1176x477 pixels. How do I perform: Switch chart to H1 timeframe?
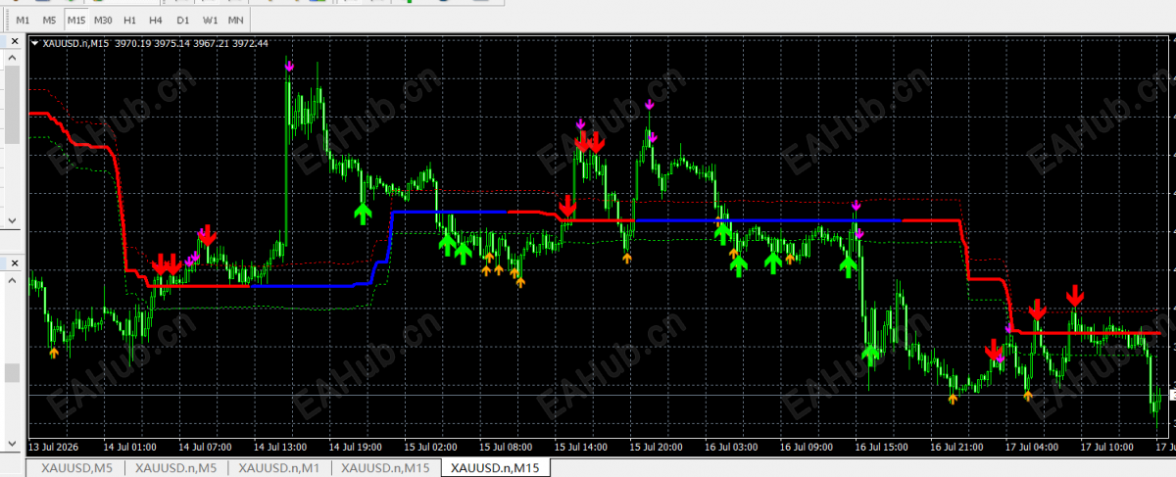pyautogui.click(x=129, y=20)
